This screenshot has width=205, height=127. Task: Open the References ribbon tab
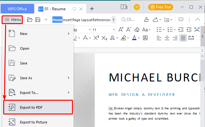102,20
